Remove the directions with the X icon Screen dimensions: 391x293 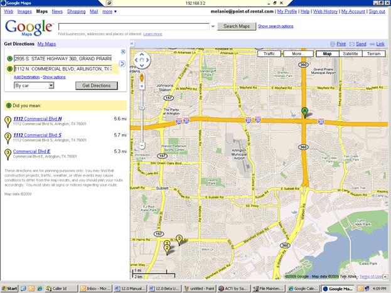[123, 51]
